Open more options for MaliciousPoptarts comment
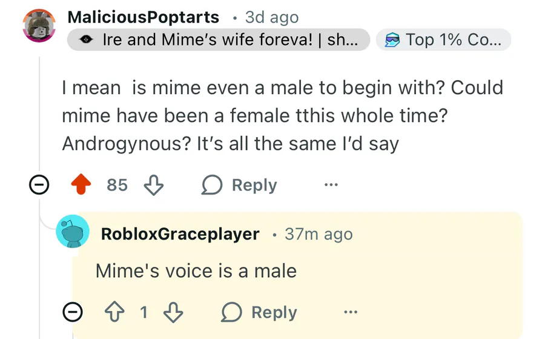 tap(331, 185)
